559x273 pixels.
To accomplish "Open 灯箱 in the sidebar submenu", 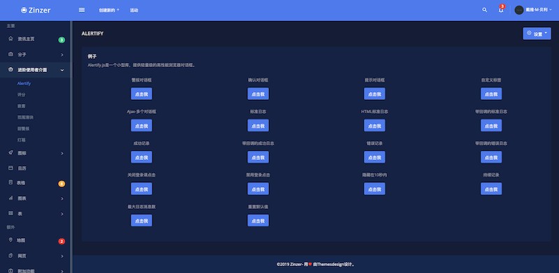I will [22, 140].
